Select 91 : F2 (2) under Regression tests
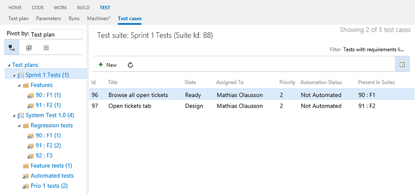 (48, 146)
